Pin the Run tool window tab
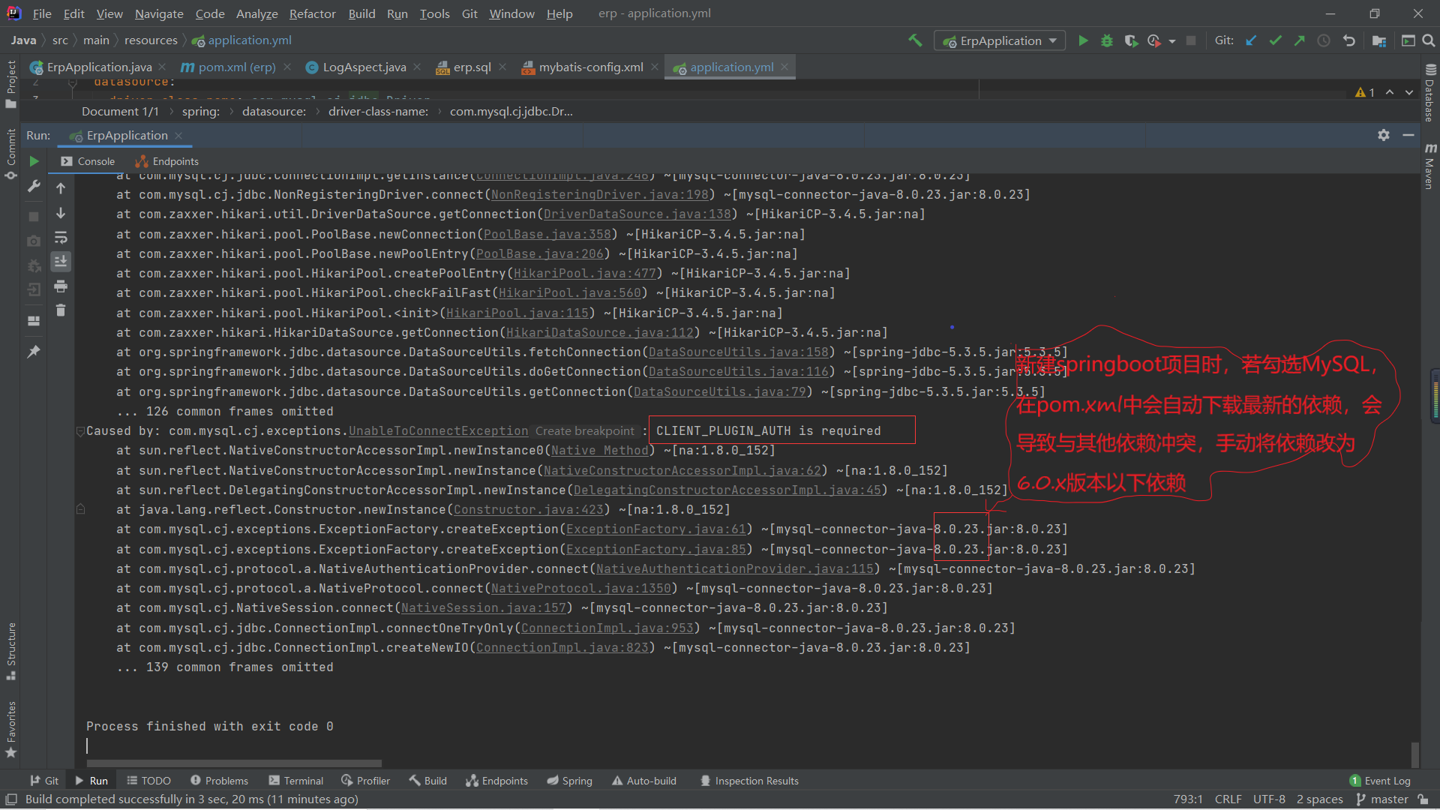1440x810 pixels. pyautogui.click(x=34, y=349)
